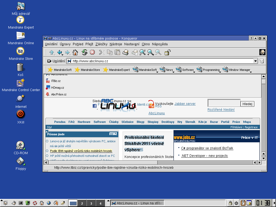Screen dimensions: 276x207
Task: Open the Úpravy menu
Action: [x=65, y=44]
